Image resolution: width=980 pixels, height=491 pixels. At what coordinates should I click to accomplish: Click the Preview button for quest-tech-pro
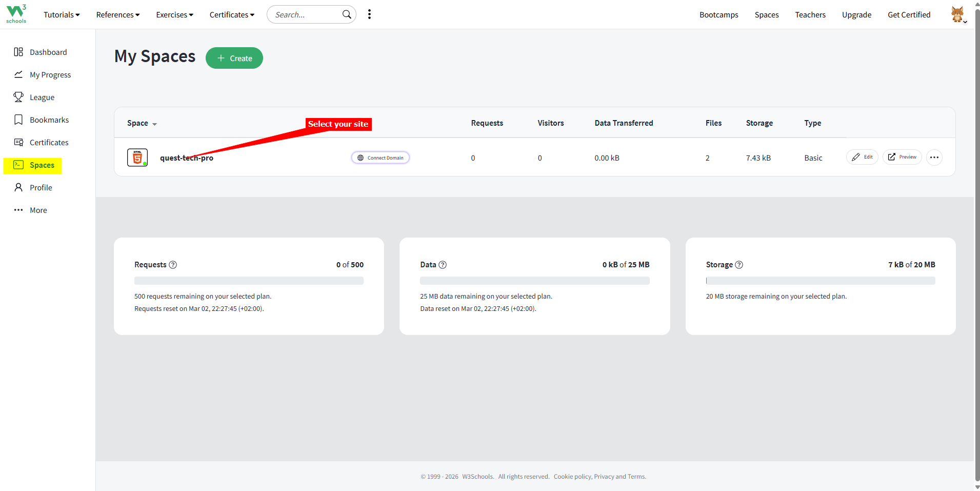click(902, 157)
